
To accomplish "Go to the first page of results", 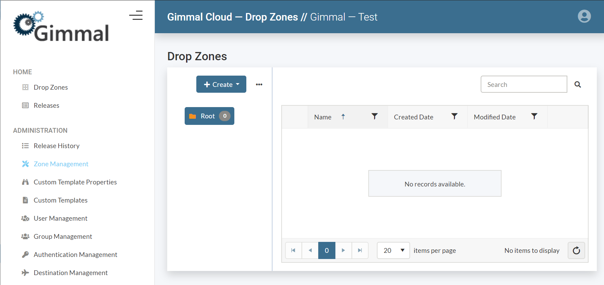I will (293, 250).
